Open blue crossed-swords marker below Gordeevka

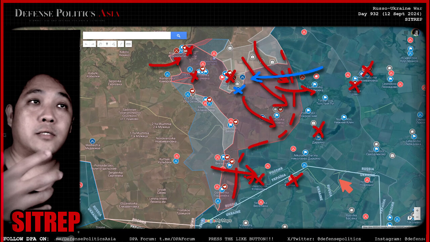218,201
